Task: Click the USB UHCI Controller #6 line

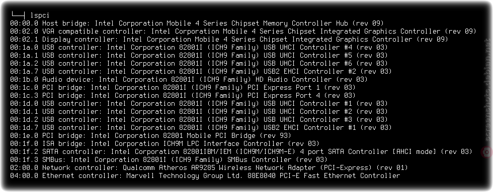Action: tap(199, 63)
